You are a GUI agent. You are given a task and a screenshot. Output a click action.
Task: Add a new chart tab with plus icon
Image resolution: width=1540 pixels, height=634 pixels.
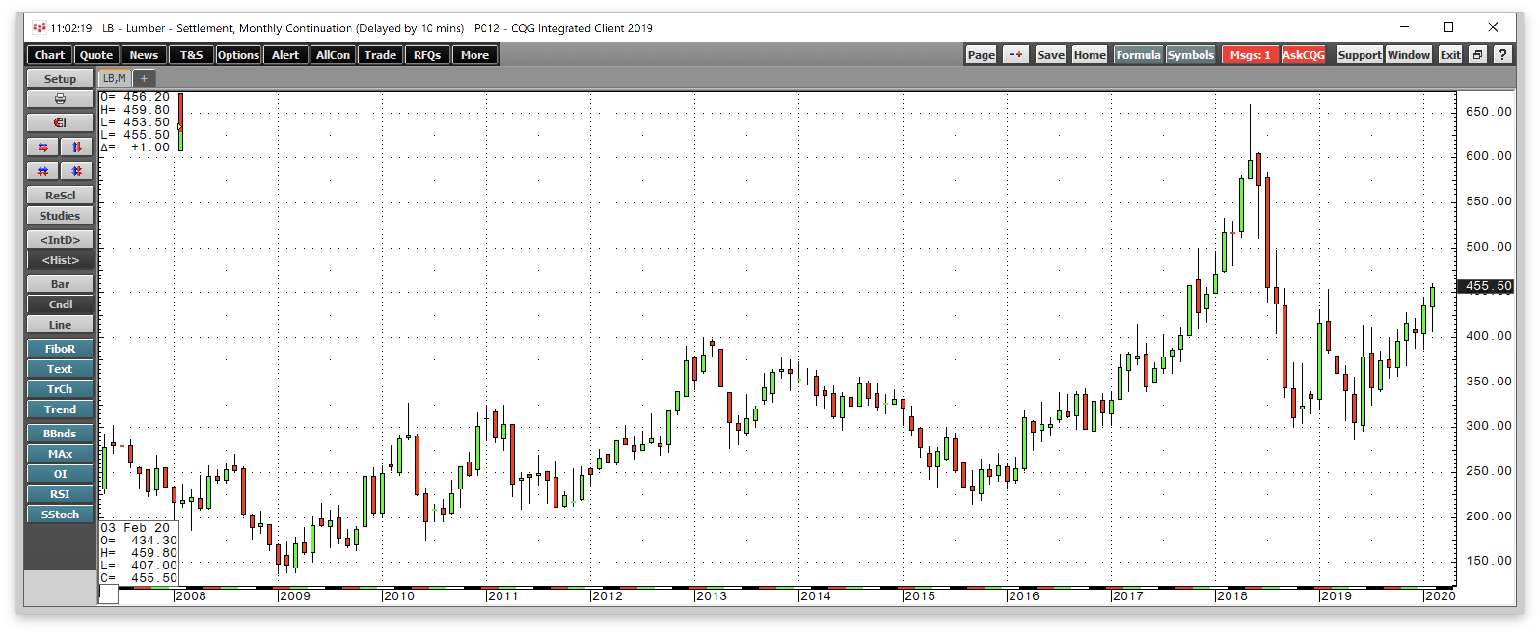(144, 78)
